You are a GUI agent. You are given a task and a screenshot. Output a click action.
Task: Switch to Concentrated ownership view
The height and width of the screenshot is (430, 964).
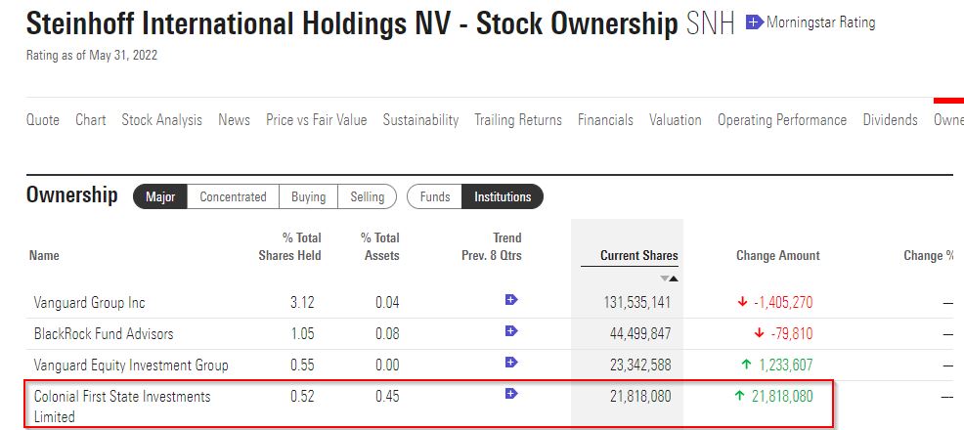tap(233, 196)
